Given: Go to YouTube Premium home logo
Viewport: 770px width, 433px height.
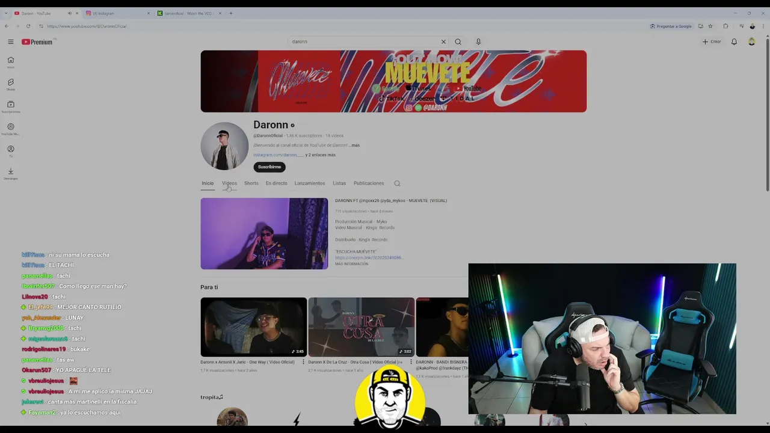Looking at the screenshot, I should (37, 42).
